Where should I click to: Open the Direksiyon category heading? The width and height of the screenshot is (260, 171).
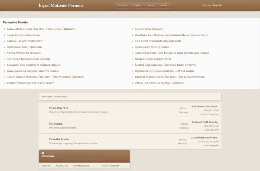(48, 156)
